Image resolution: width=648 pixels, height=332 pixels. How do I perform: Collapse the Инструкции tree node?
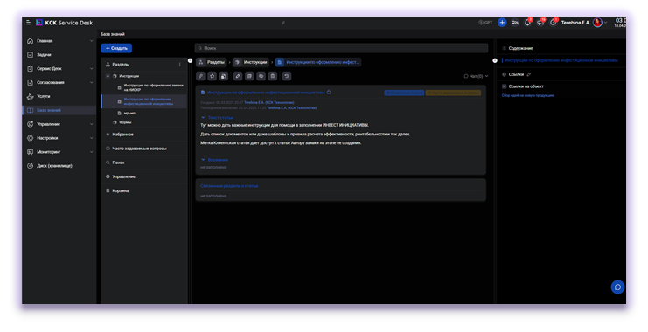(x=108, y=76)
